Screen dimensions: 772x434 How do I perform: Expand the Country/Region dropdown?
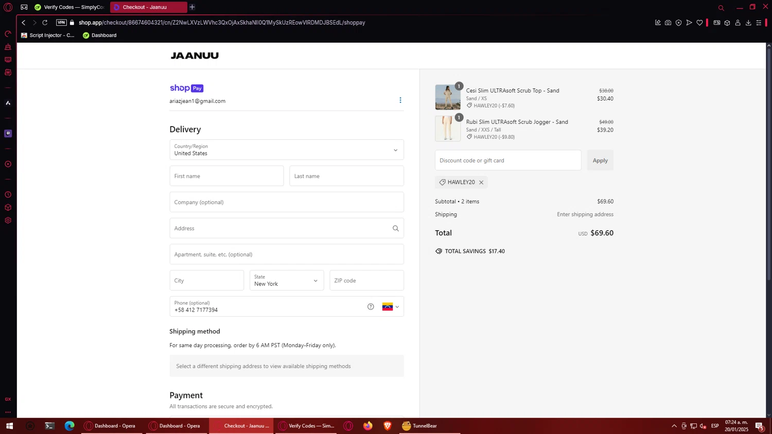click(287, 150)
